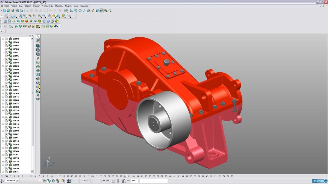Click the Save diskette icon
The image size is (328, 184).
(17, 10)
